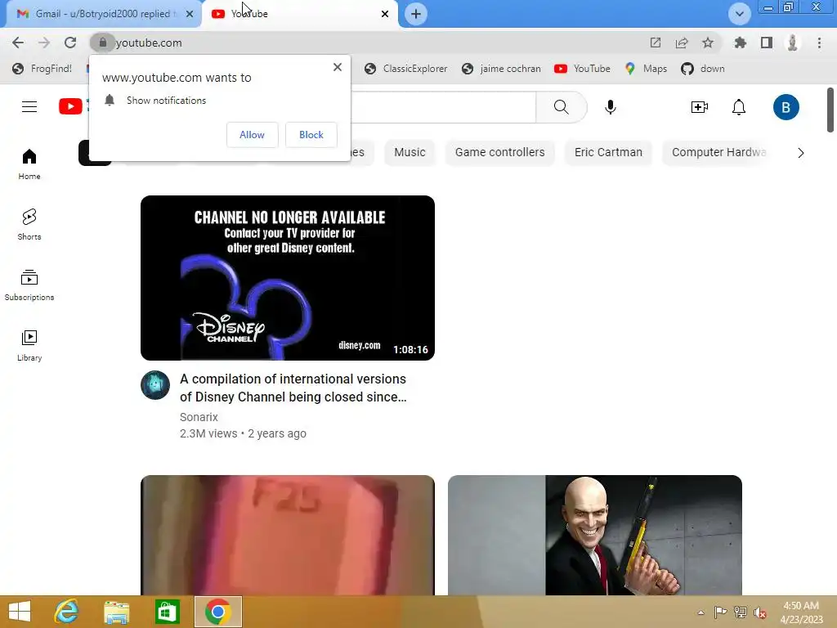Click the muted volume tray icon
Image resolution: width=837 pixels, height=628 pixels.
[759, 612]
